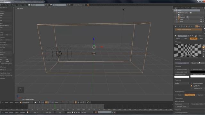Click the Default screen layout name field
The width and height of the screenshot is (205, 115).
[x=38, y=5]
